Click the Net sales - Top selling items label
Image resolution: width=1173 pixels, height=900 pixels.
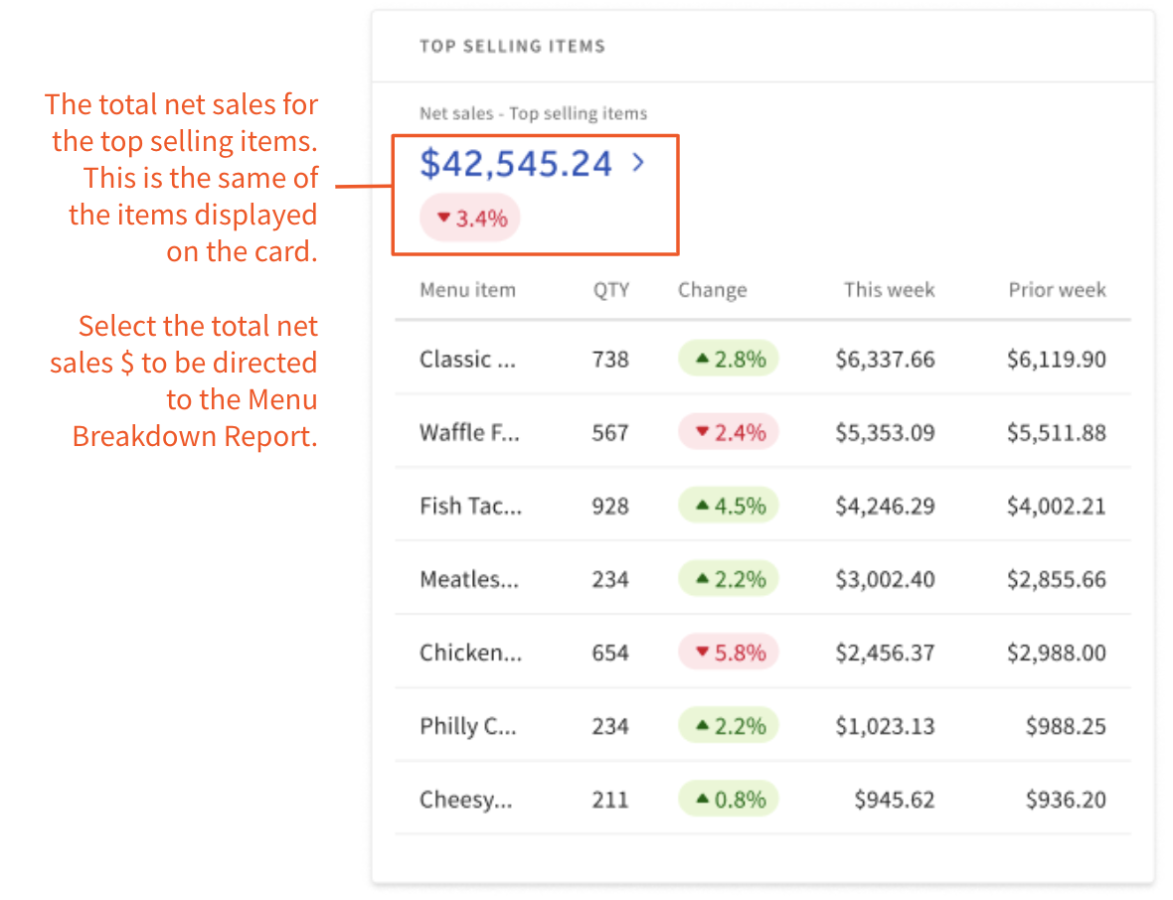point(534,113)
